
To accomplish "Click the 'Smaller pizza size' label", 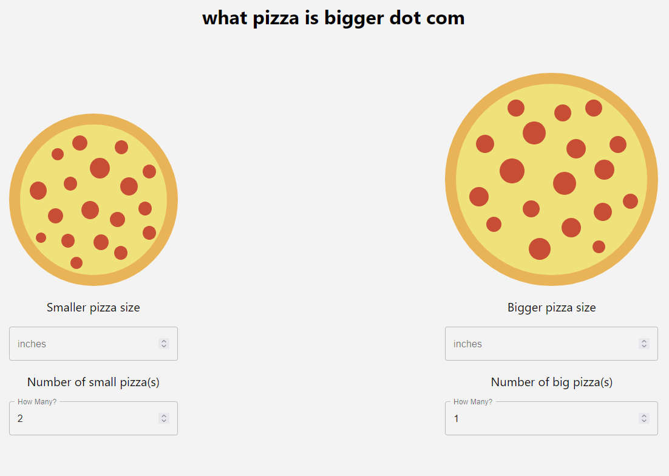I will click(x=93, y=308).
